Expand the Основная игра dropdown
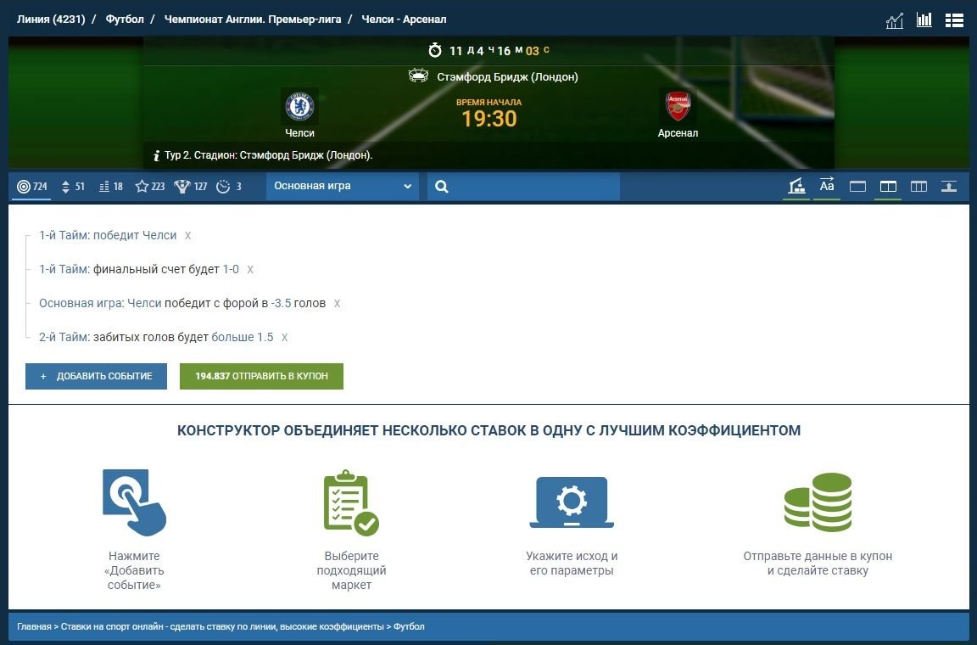The width and height of the screenshot is (977, 645). (x=343, y=187)
